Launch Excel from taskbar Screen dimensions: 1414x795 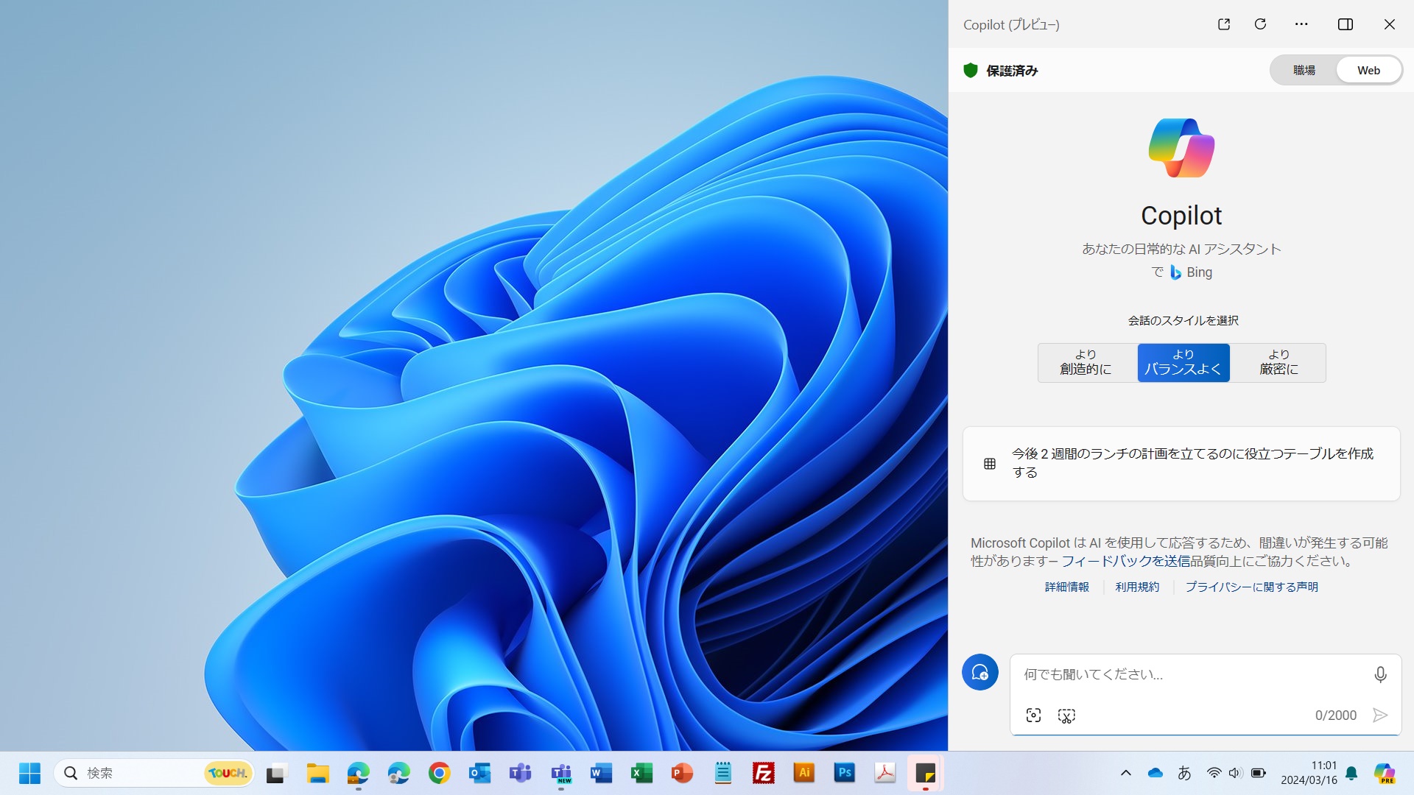coord(641,773)
